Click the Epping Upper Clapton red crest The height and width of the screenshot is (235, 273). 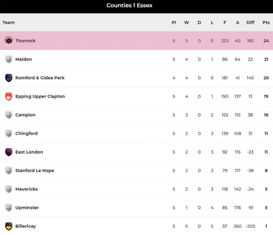click(x=9, y=97)
